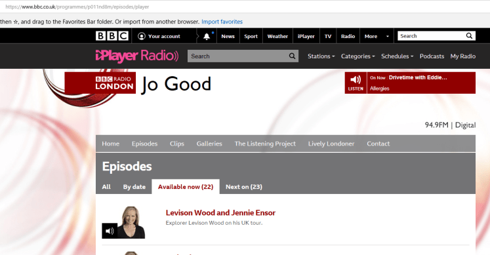Switch to the By date filter
Image resolution: width=490 pixels, height=255 pixels.
pos(134,187)
